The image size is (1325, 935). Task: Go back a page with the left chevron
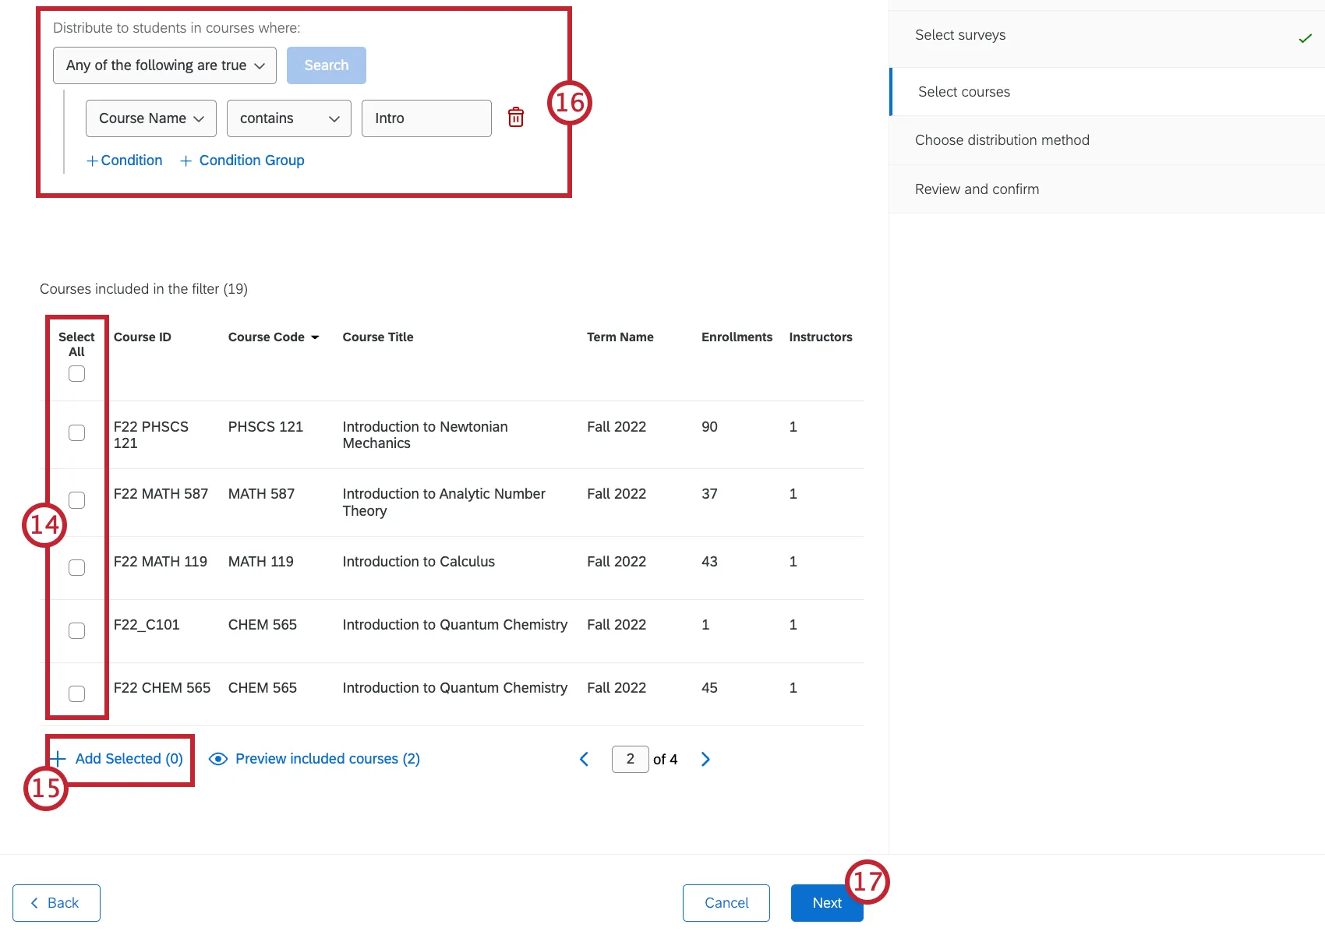(584, 758)
